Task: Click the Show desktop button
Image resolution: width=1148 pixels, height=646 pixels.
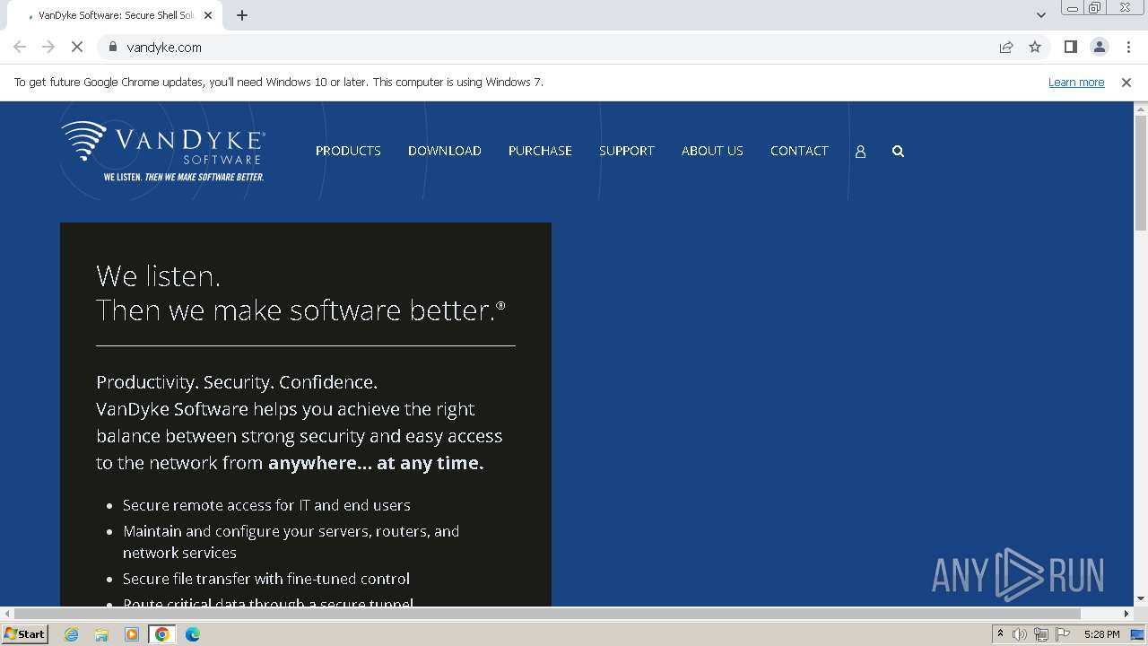Action: tap(1137, 634)
